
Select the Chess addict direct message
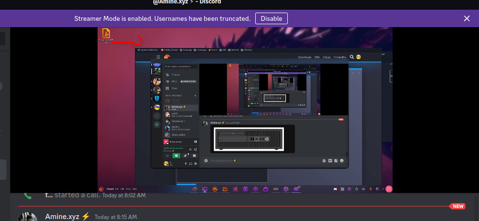(x=181, y=135)
